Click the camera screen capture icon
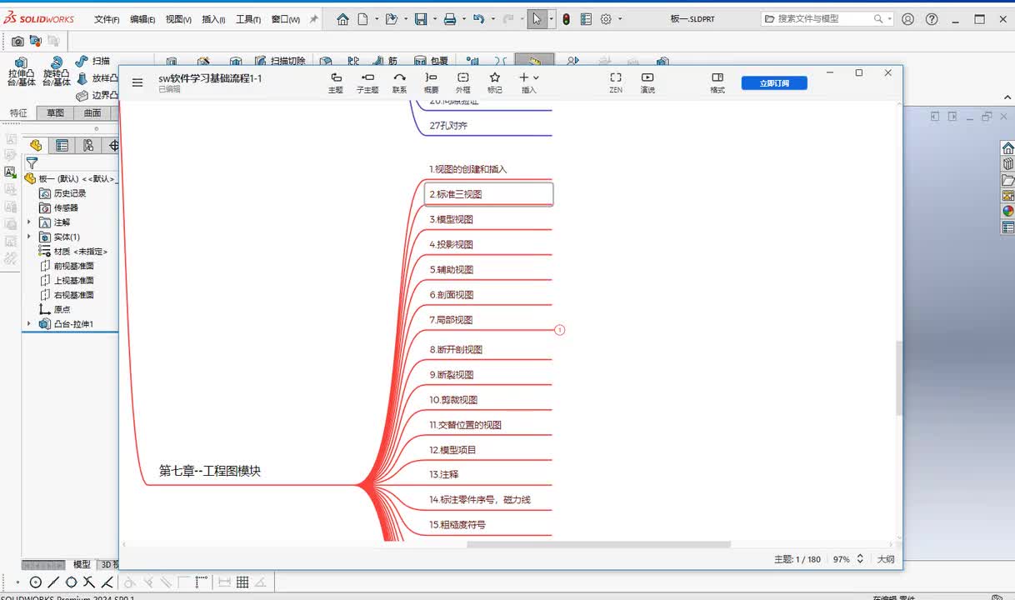1015x600 pixels. click(x=17, y=41)
